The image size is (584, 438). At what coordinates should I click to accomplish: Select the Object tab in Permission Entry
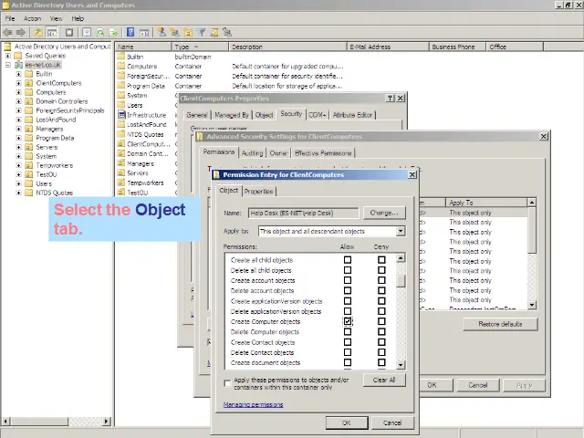click(229, 191)
